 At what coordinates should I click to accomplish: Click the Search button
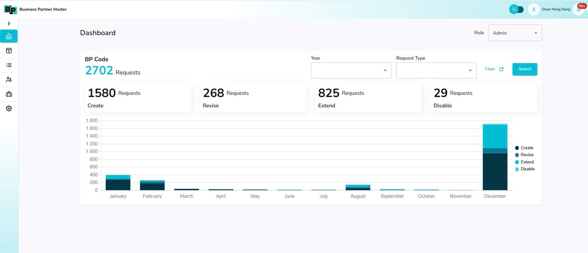(x=524, y=69)
